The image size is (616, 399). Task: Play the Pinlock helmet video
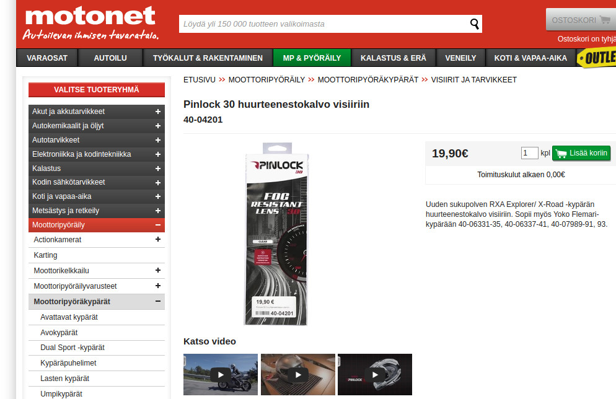(x=375, y=375)
